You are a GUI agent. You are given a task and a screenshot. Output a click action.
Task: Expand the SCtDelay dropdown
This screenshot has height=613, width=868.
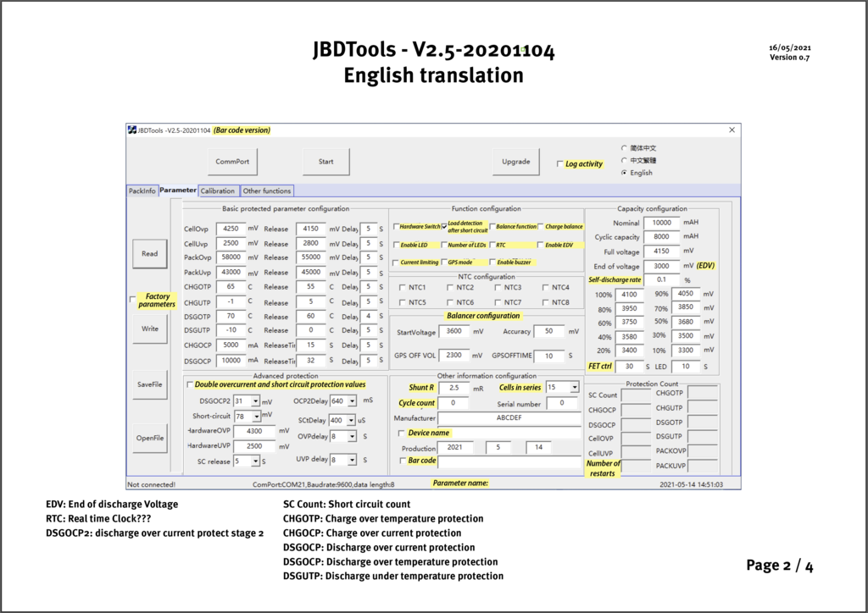coord(351,421)
